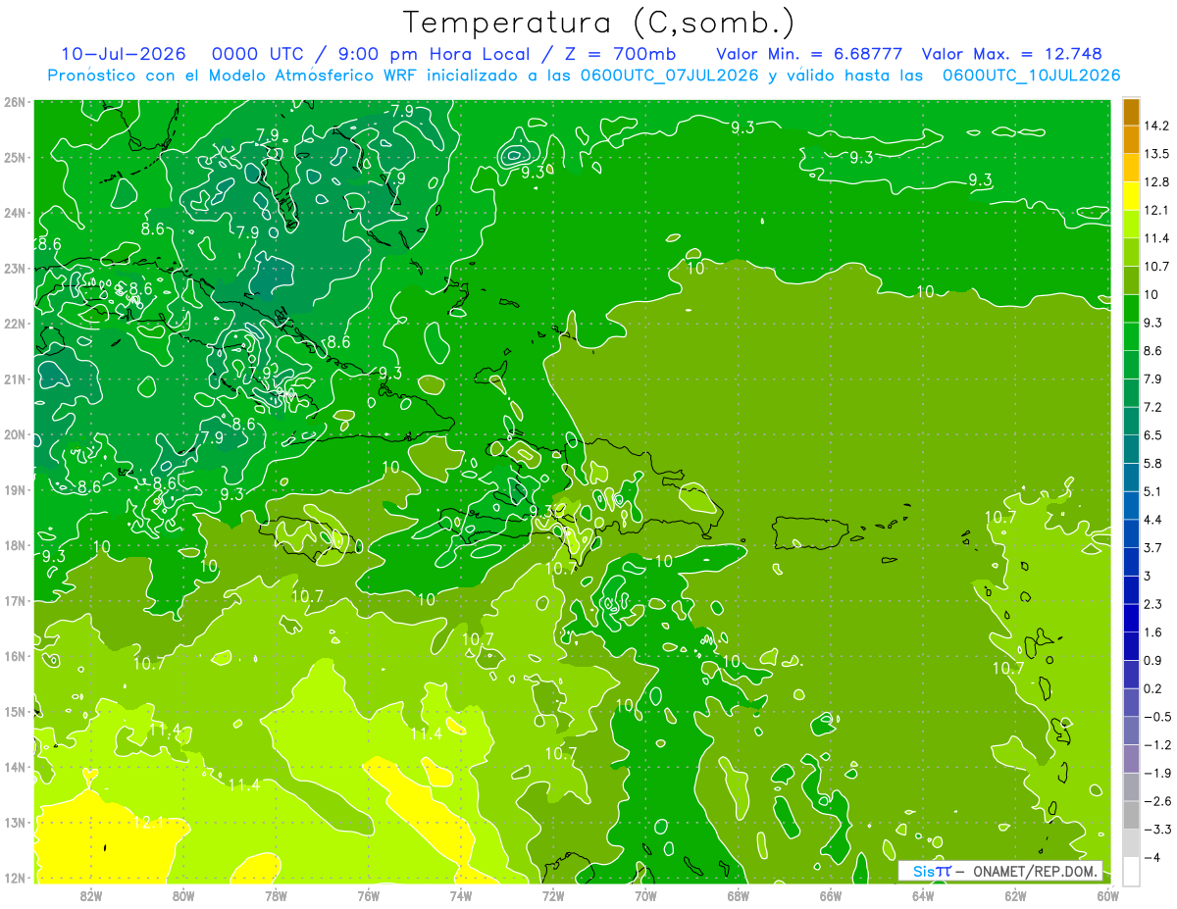
Task: Click the -1.9 colorbar value
Action: pyautogui.click(x=1156, y=773)
